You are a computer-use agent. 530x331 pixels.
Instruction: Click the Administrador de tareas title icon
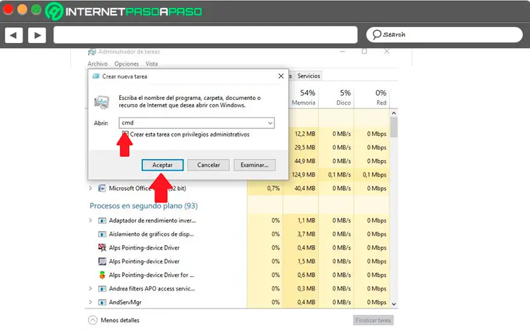pos(91,52)
